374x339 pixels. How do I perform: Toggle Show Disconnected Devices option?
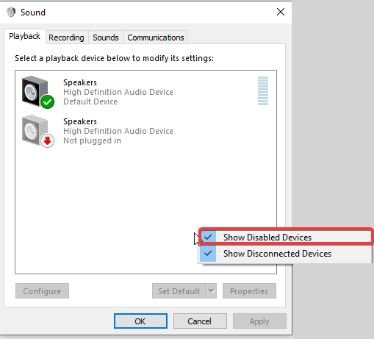286,254
